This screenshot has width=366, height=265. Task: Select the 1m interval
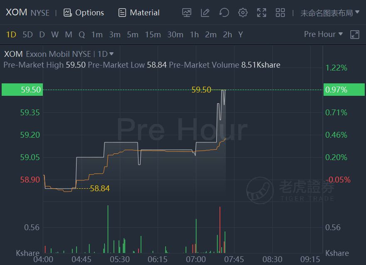pos(97,35)
